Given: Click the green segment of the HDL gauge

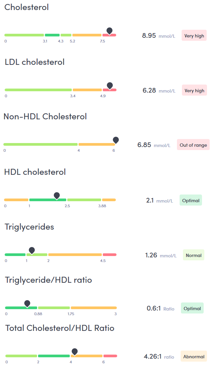Looking at the screenshot, I should click(x=48, y=200).
